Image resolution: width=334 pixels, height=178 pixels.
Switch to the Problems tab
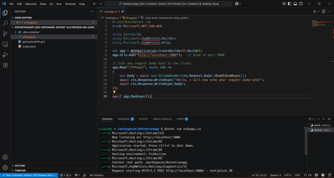click(126, 119)
